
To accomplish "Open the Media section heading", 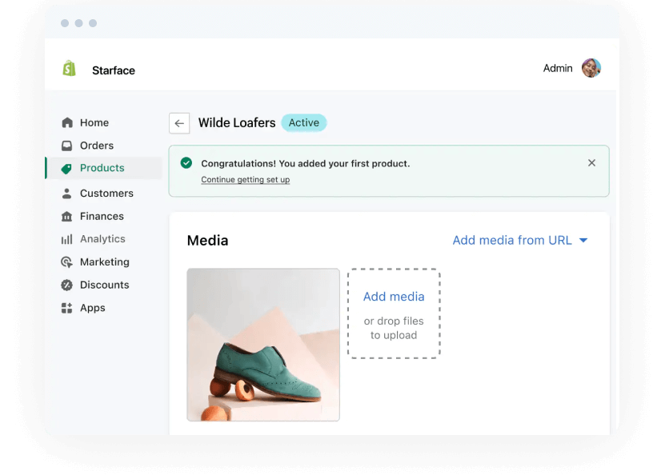I will [207, 240].
